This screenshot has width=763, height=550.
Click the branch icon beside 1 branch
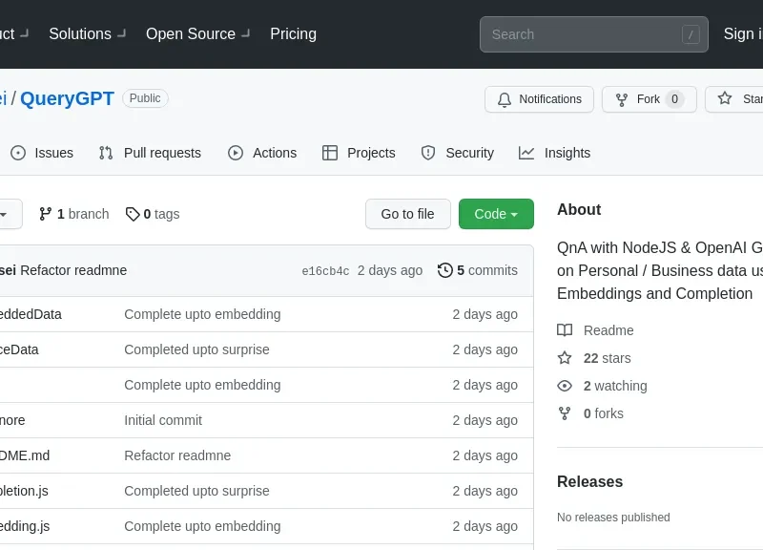tap(45, 214)
